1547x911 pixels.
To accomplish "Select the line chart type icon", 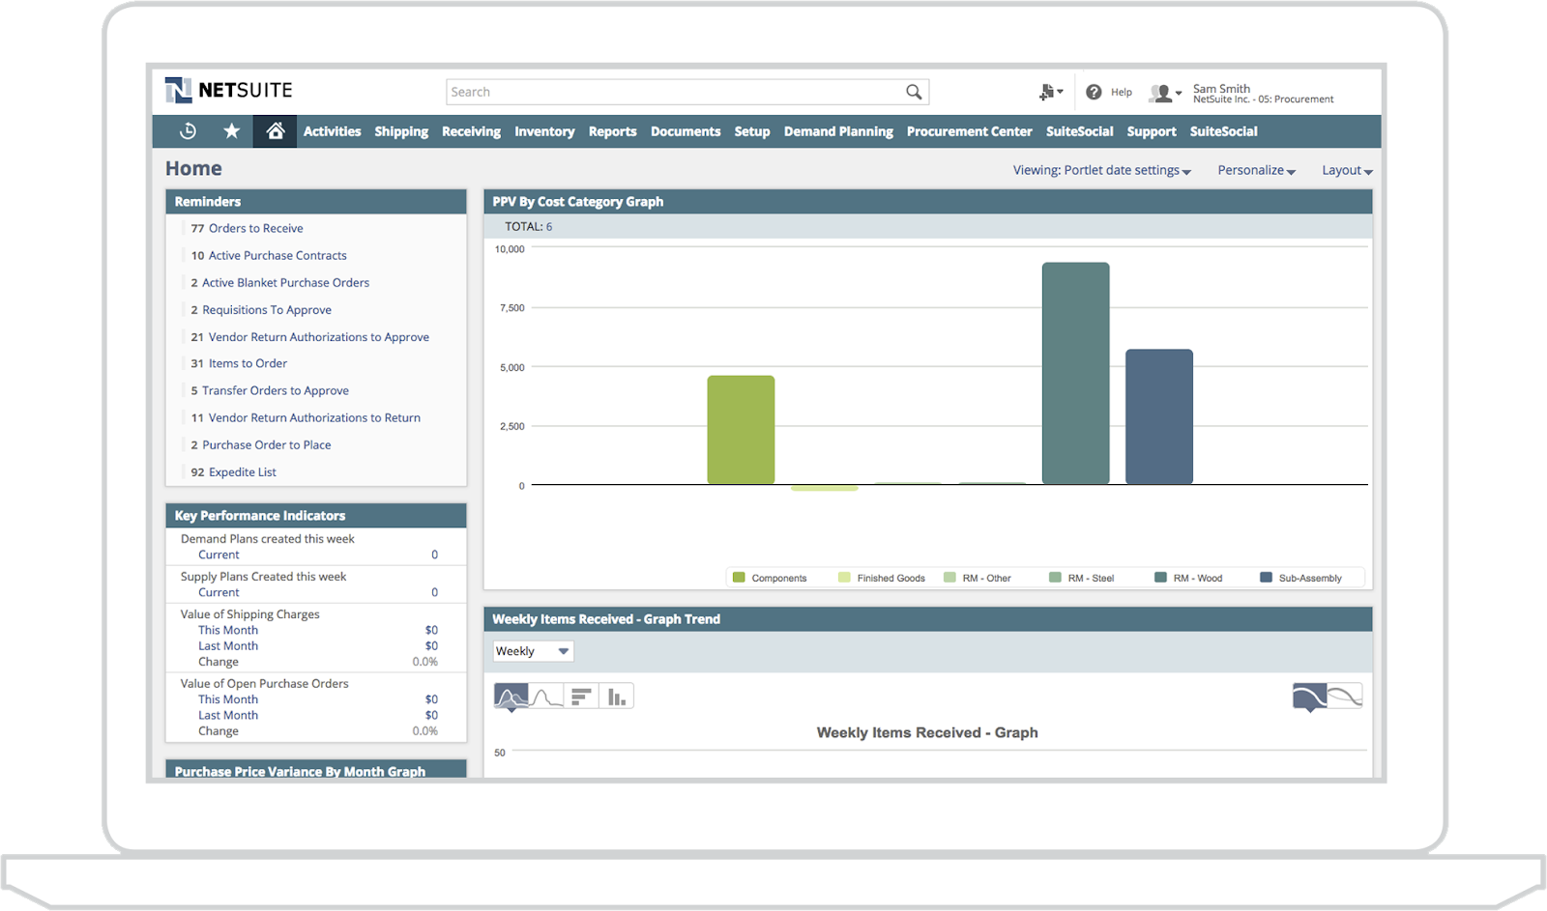I will click(x=546, y=697).
